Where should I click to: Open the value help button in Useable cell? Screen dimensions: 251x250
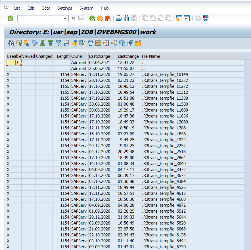click(18, 63)
